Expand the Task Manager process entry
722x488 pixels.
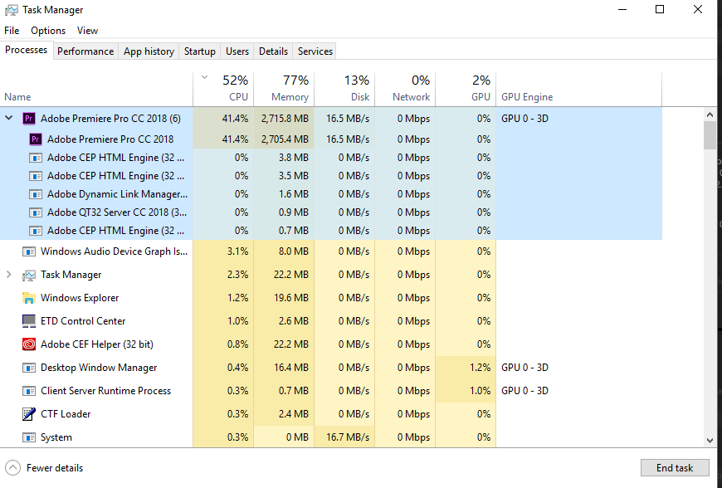coord(10,275)
